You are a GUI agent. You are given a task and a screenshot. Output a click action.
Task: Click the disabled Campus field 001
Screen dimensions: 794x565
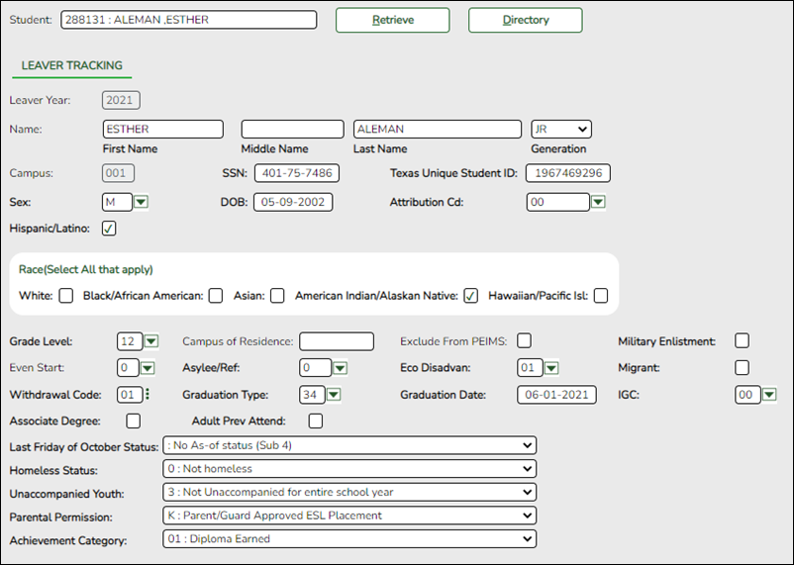coord(118,173)
